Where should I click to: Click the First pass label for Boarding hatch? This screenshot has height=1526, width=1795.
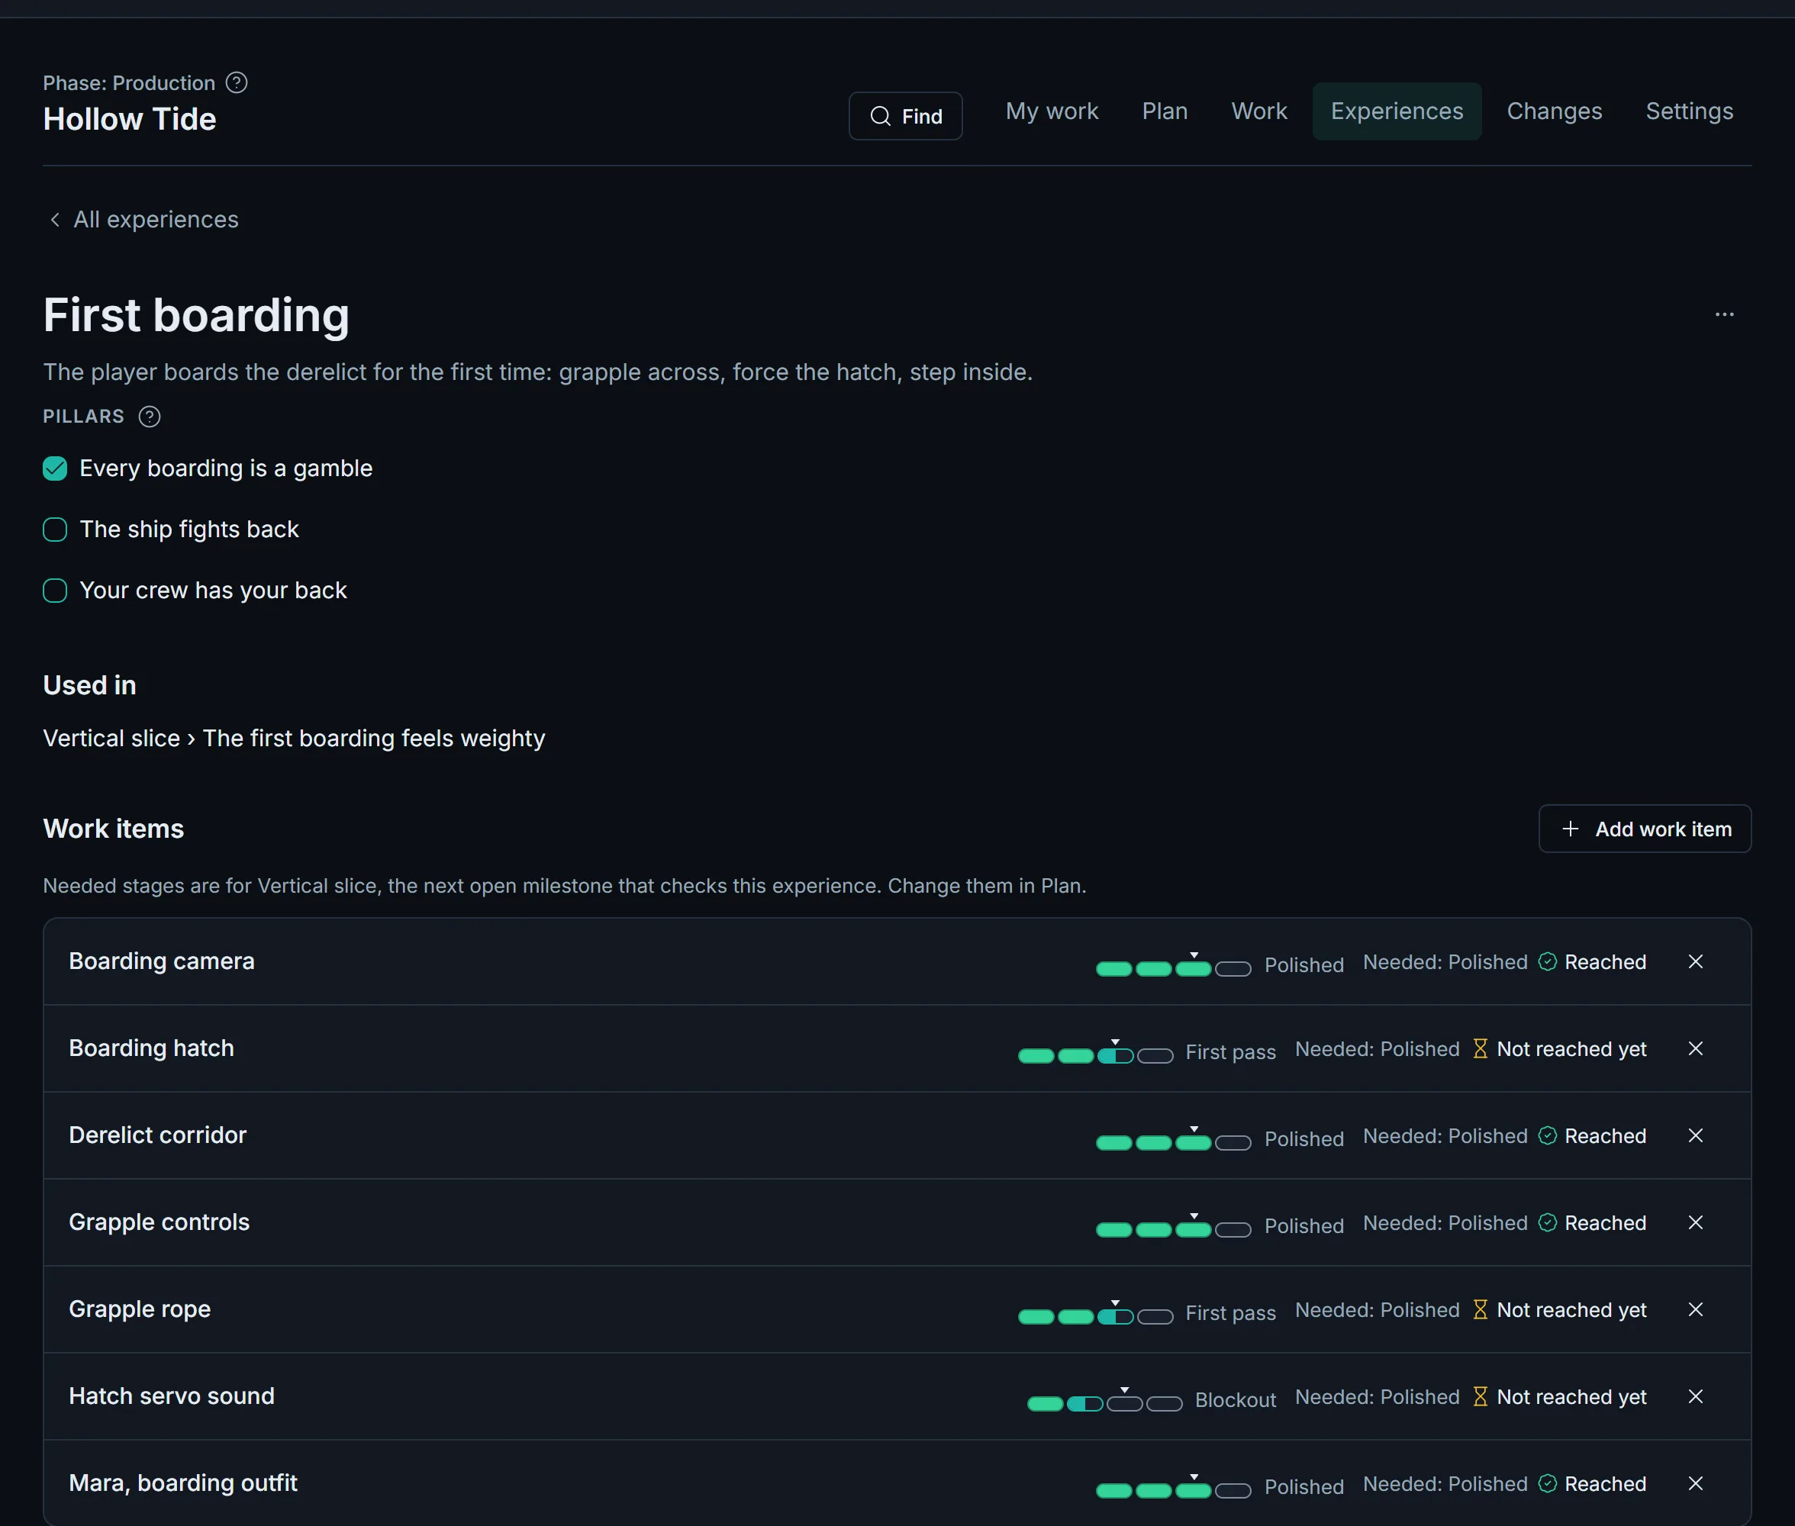tap(1230, 1053)
